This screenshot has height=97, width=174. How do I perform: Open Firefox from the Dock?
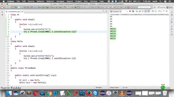(x=89, y=93)
